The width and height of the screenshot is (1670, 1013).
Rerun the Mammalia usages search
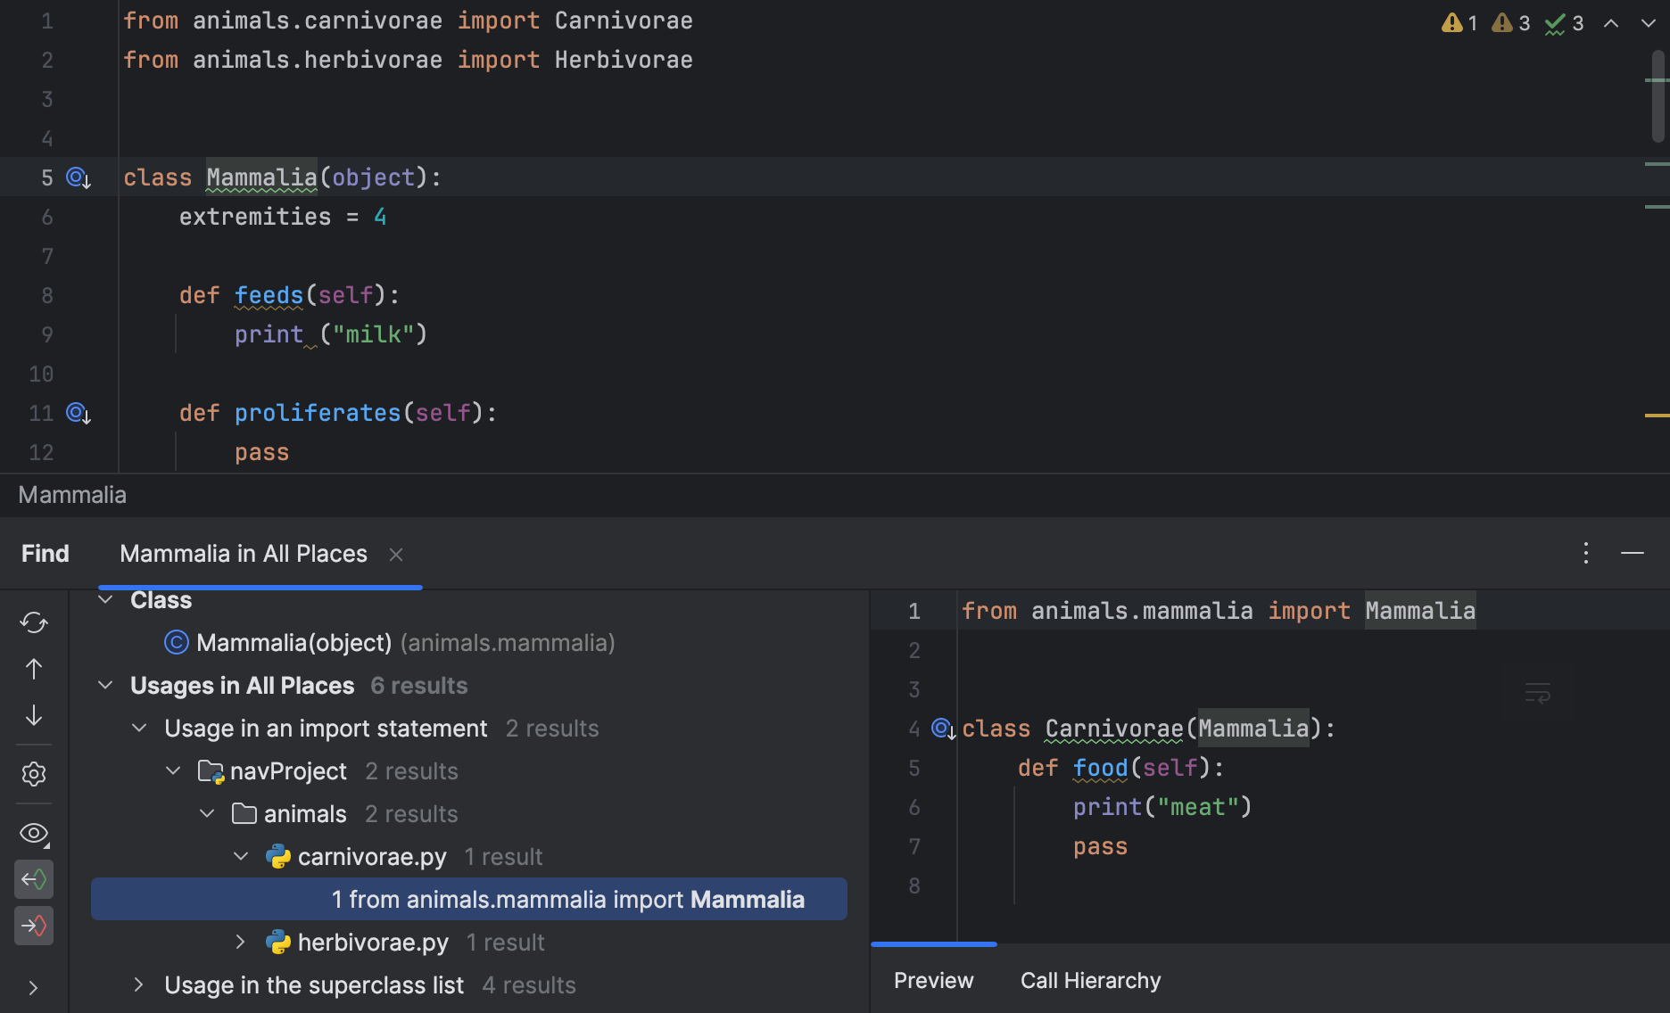pyautogui.click(x=34, y=622)
